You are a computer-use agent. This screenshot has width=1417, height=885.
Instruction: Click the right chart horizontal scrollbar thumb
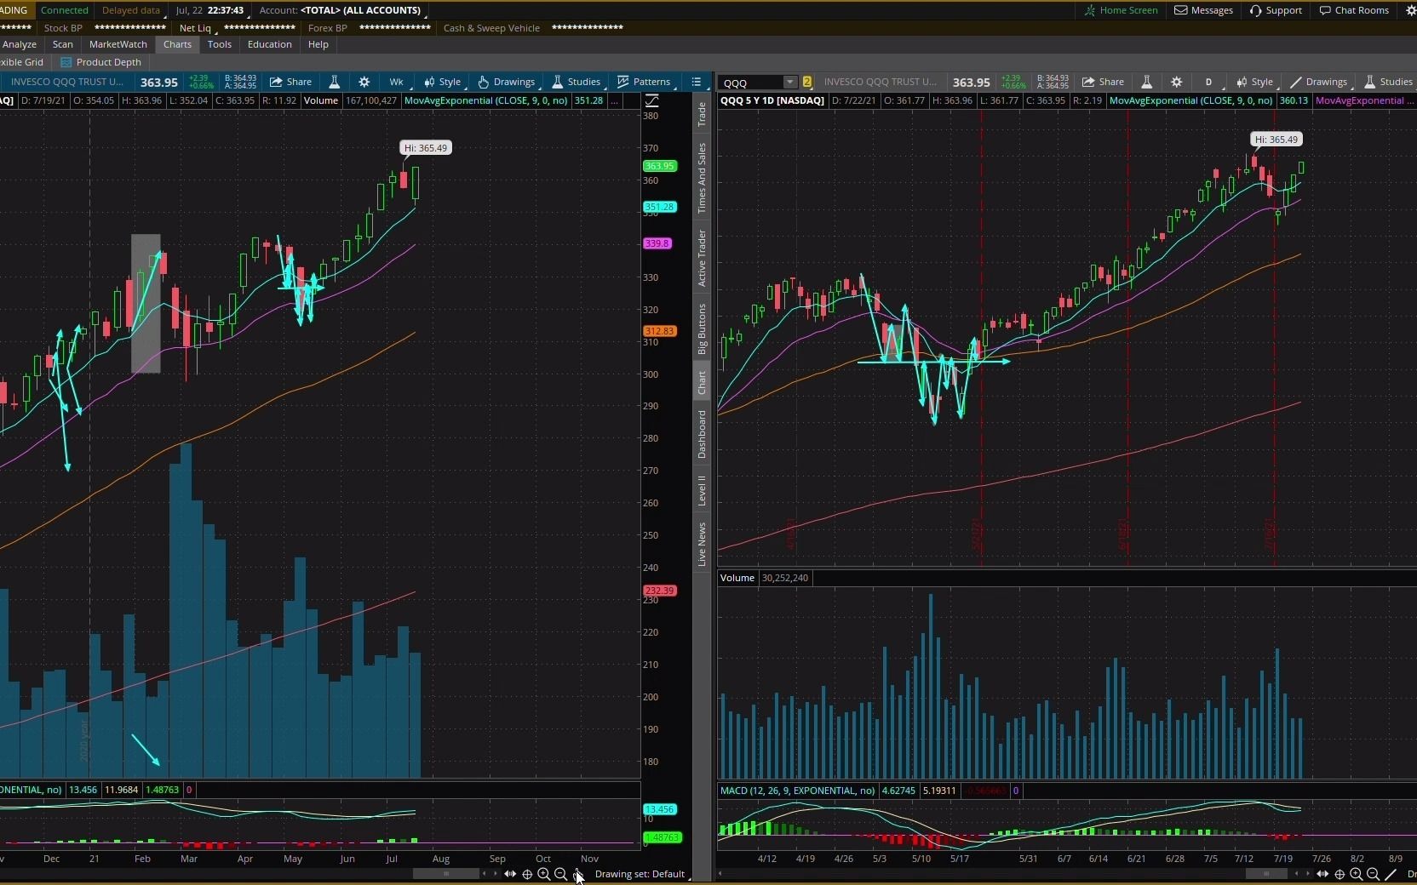[x=1266, y=874]
